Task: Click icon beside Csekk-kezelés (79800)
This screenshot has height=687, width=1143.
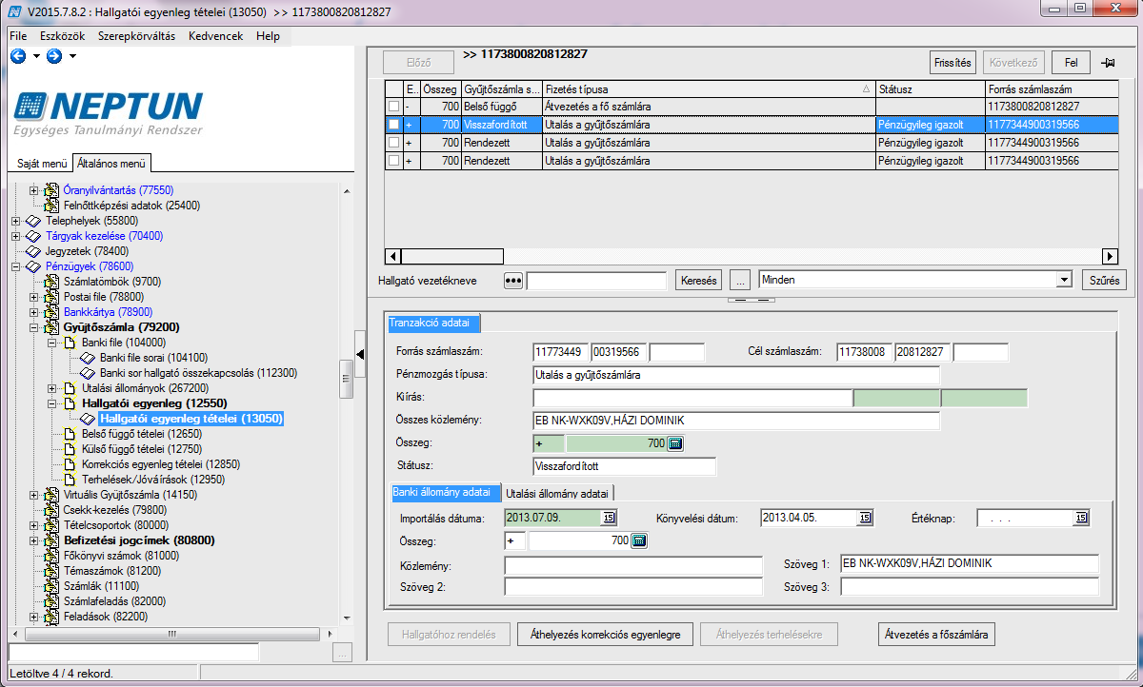Action: 51,510
